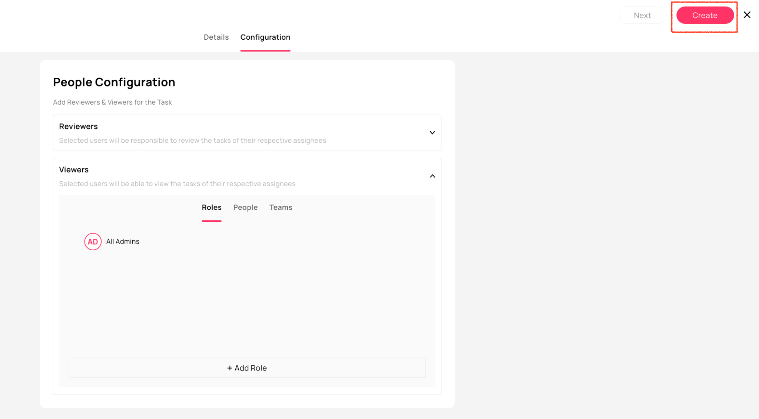Screen dimensions: 759x419
Task: Expand the Reviewers section with its chevron
Action: [432, 132]
